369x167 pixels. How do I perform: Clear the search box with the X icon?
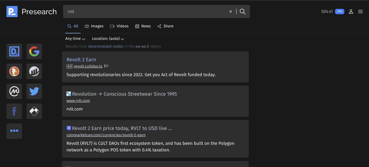click(x=231, y=11)
